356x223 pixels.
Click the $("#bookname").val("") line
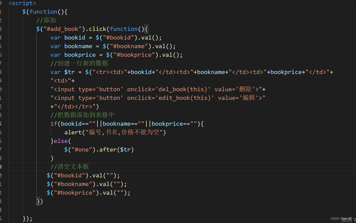point(87,184)
